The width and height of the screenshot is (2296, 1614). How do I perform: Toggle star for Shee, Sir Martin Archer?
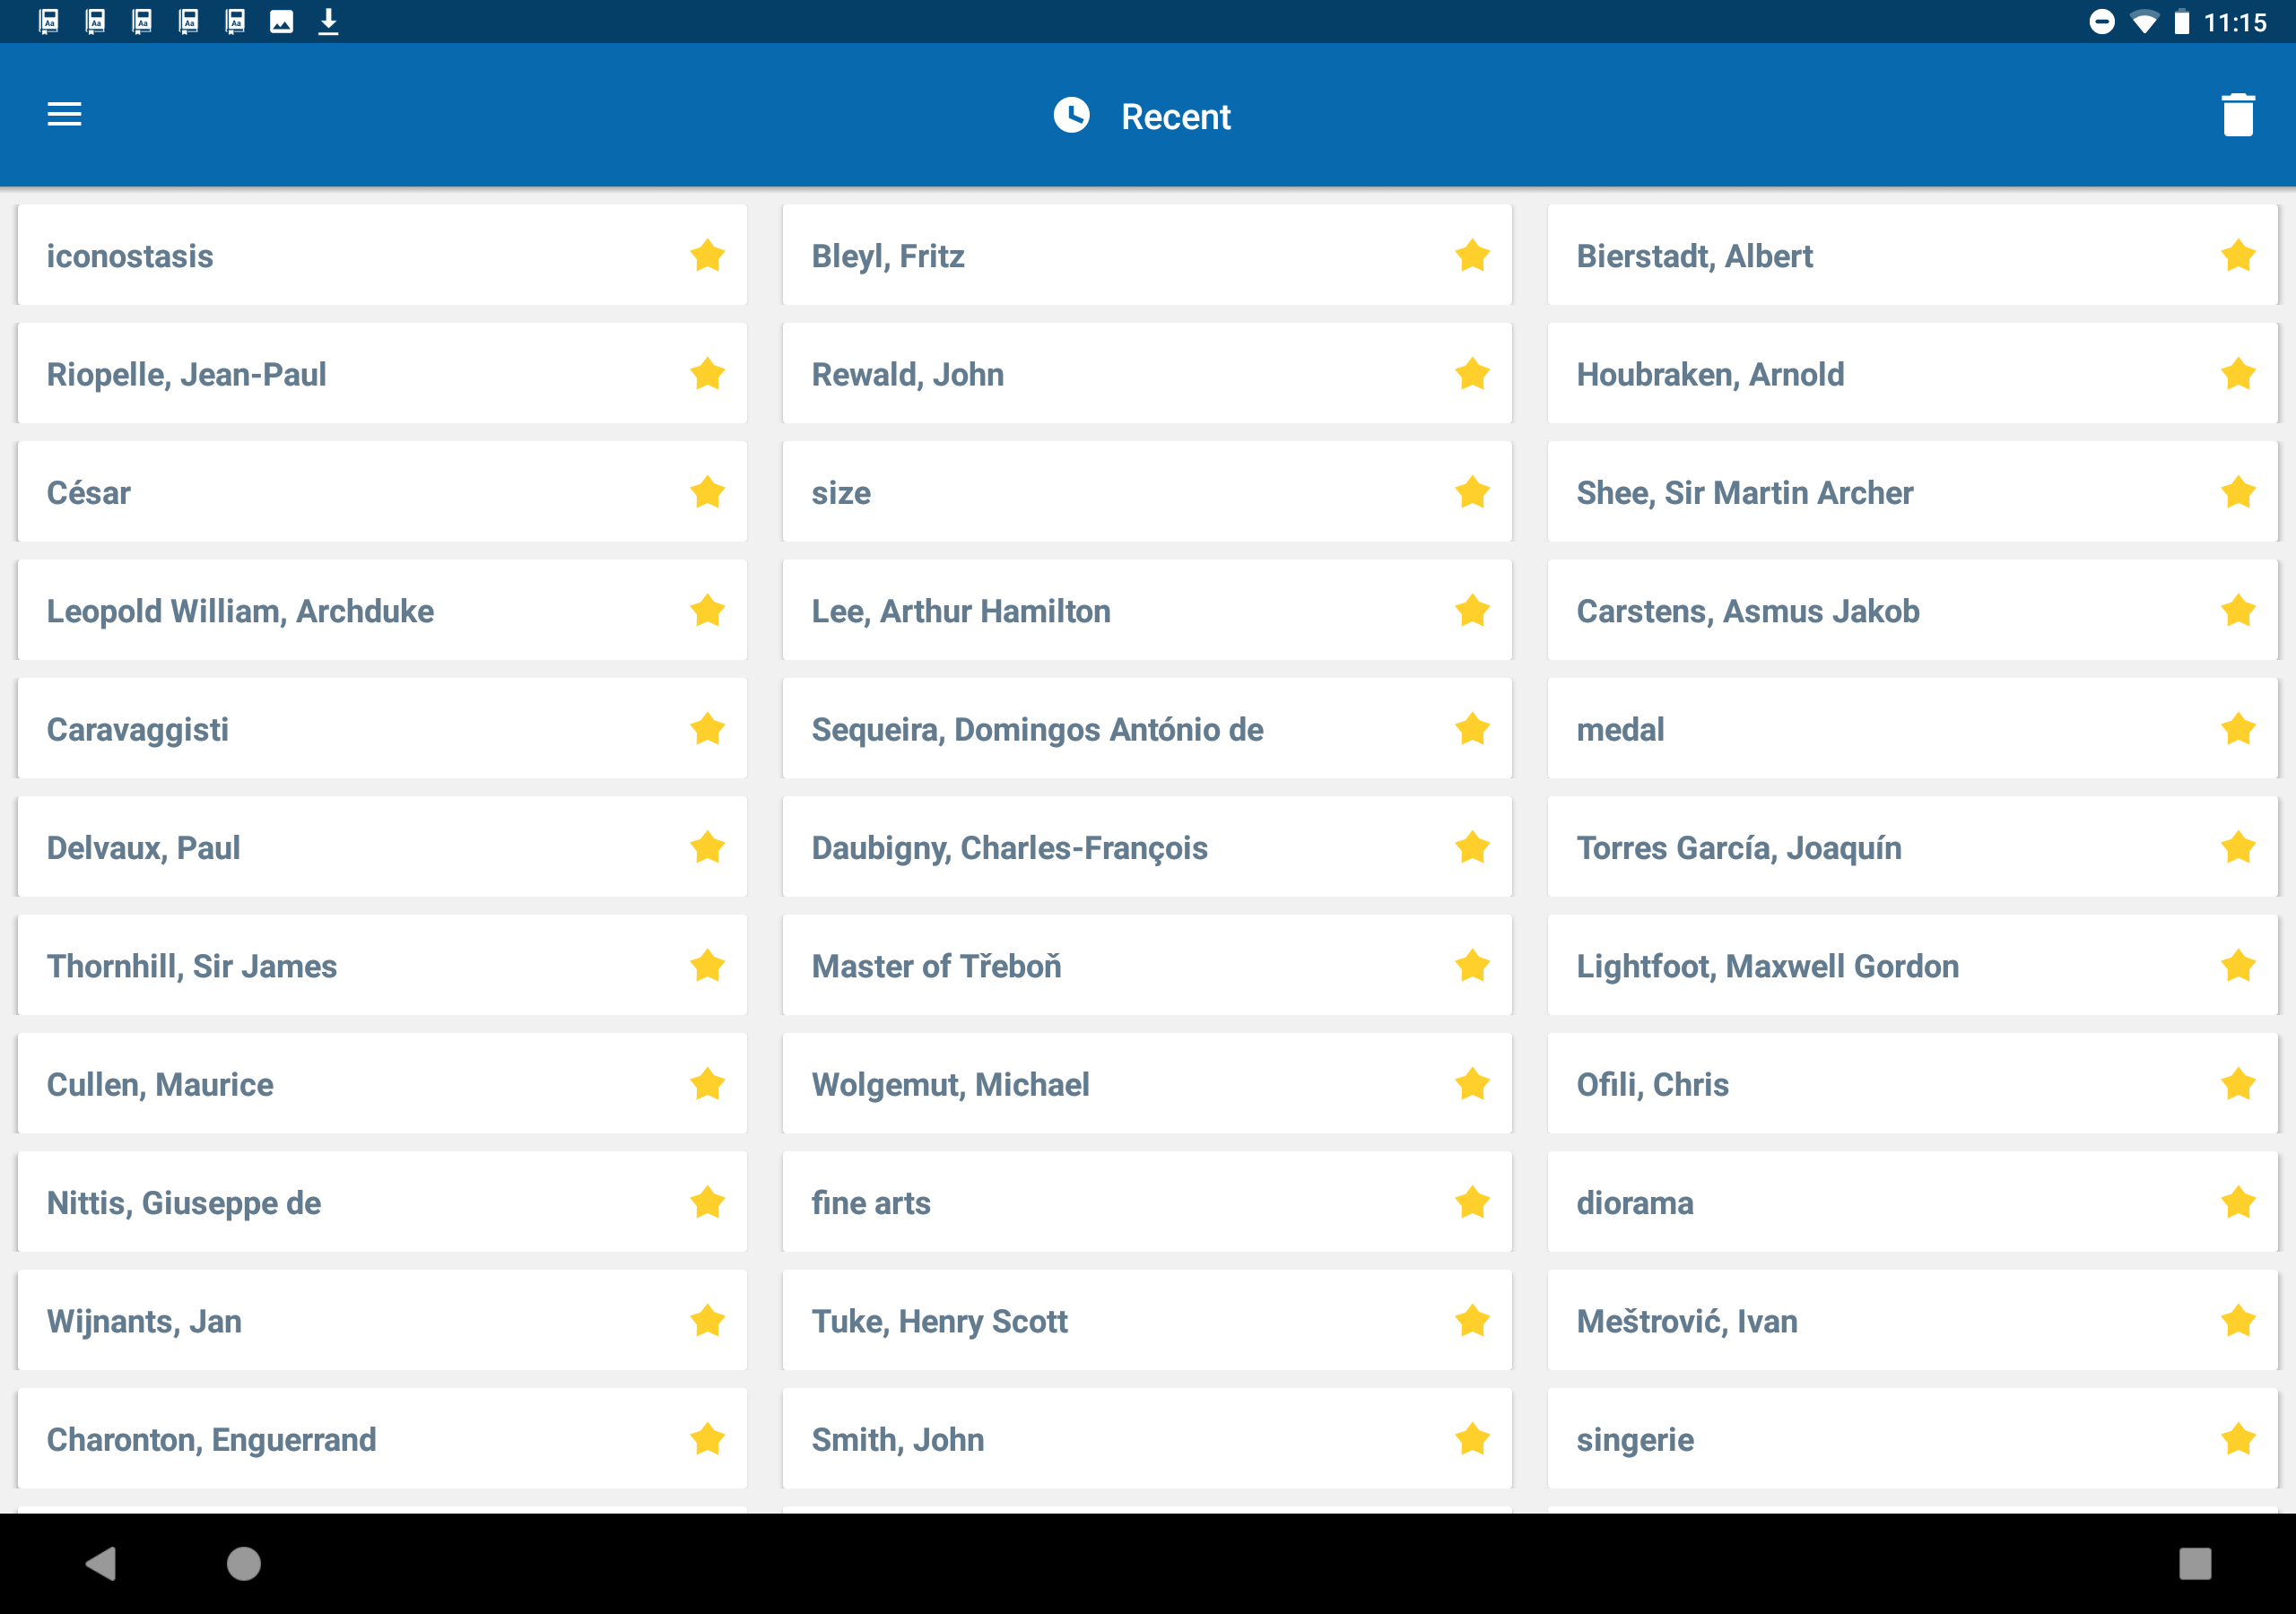2238,492
